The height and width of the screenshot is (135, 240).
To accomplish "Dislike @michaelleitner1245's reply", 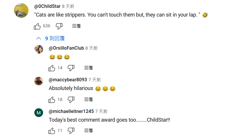I will pos(71,131).
